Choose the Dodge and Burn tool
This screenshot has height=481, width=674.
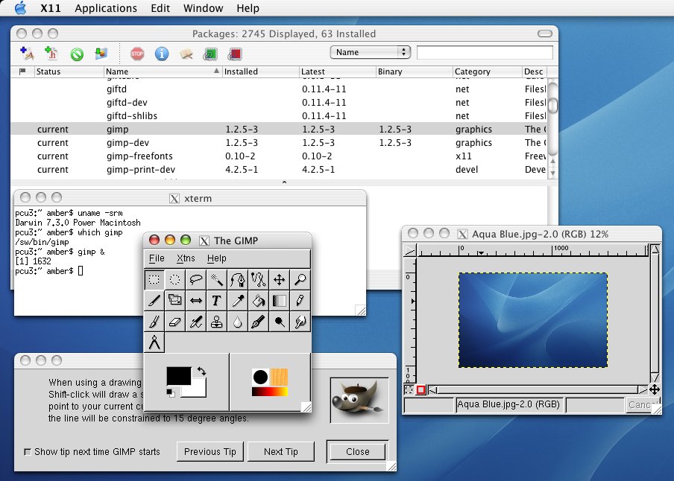click(x=279, y=321)
